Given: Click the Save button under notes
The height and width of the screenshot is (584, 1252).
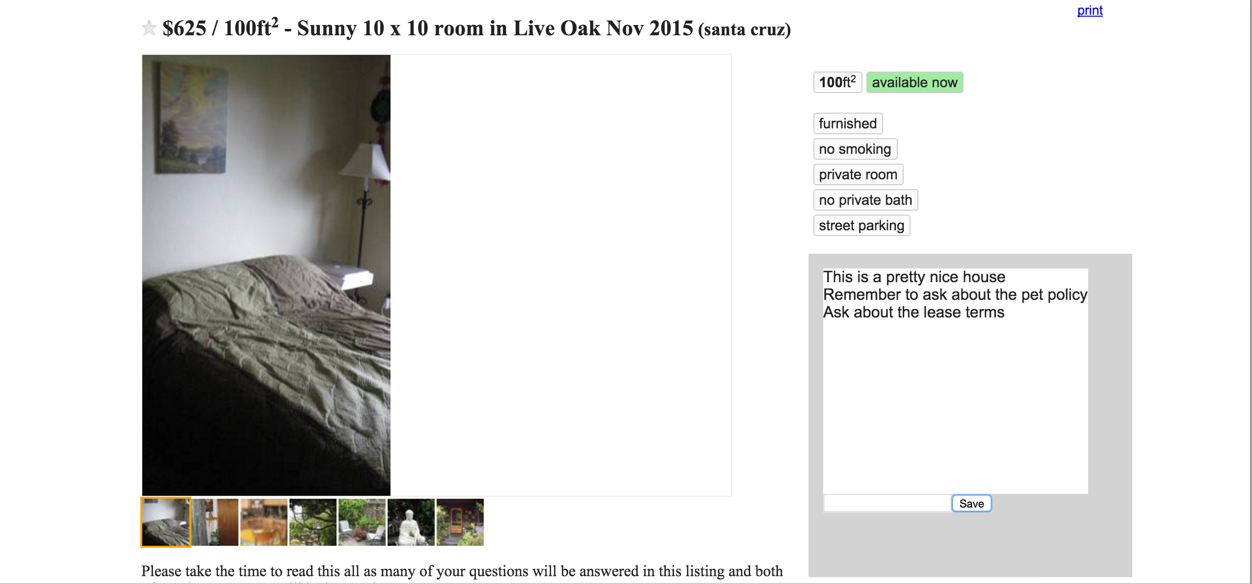Looking at the screenshot, I should tap(971, 504).
